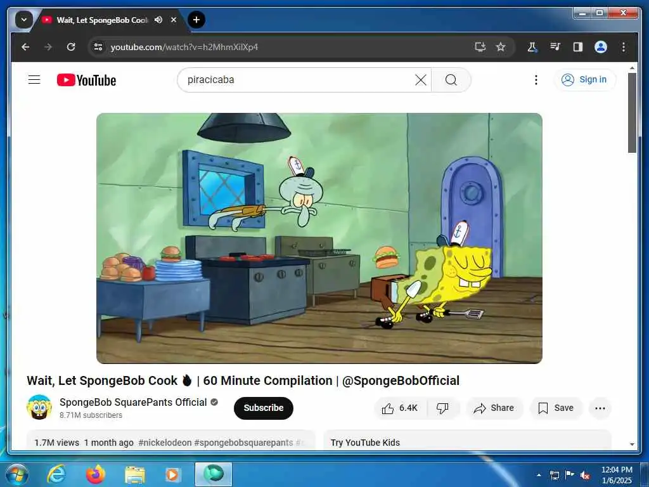
Task: Click the forward navigation arrow
Action: (x=48, y=47)
